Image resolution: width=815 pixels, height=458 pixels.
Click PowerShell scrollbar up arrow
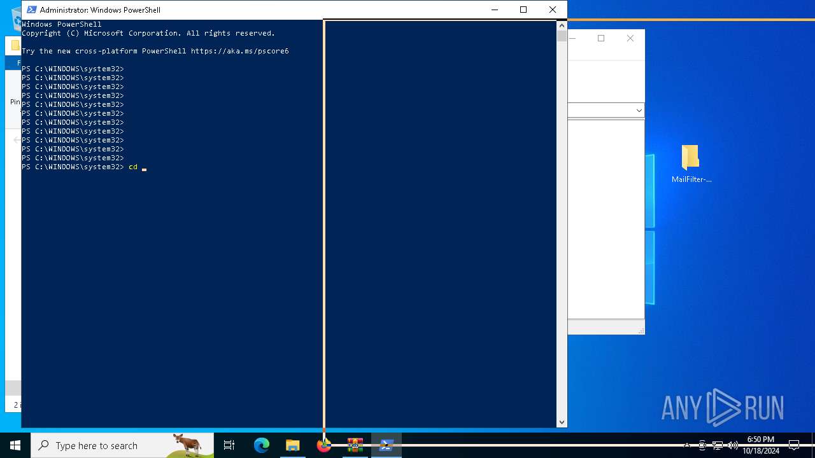click(562, 25)
